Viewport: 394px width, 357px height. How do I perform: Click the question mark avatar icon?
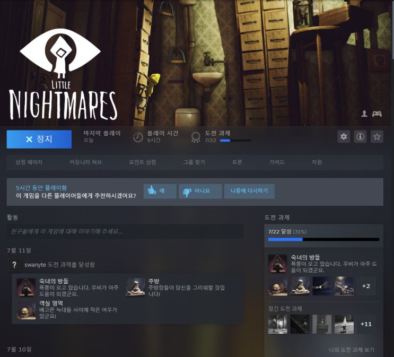coord(14,265)
